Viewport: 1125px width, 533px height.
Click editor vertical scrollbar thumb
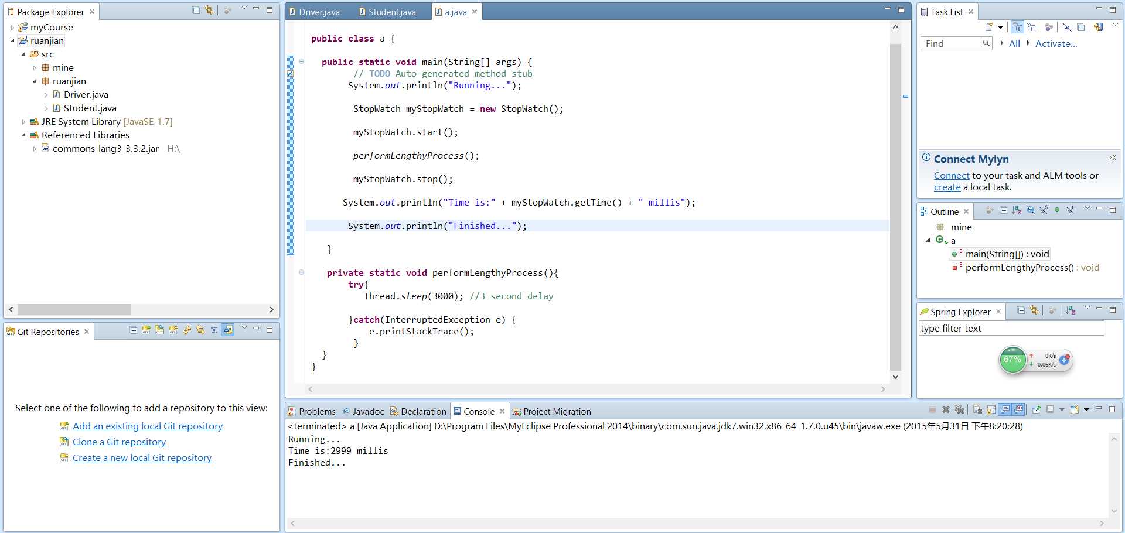(x=895, y=208)
